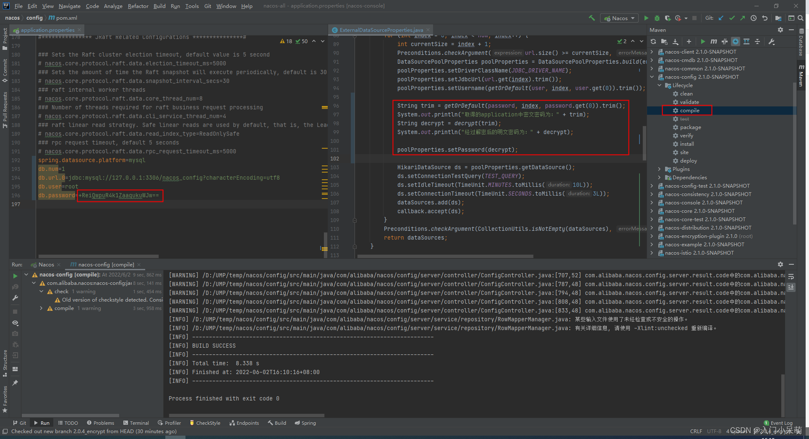Expand the Plugins node in Maven
Viewport: 809px width, 439px height.
660,169
